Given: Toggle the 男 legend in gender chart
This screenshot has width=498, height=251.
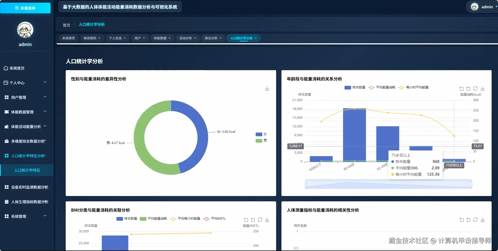Looking at the screenshot, I should pyautogui.click(x=261, y=141).
